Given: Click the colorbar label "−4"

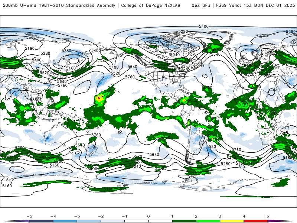Looking at the screenshot, I should coord(53,216).
